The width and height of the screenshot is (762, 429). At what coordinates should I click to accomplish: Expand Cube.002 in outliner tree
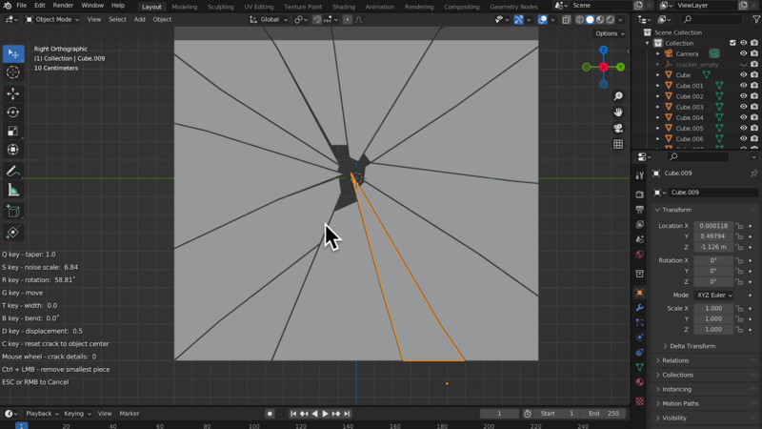click(658, 96)
